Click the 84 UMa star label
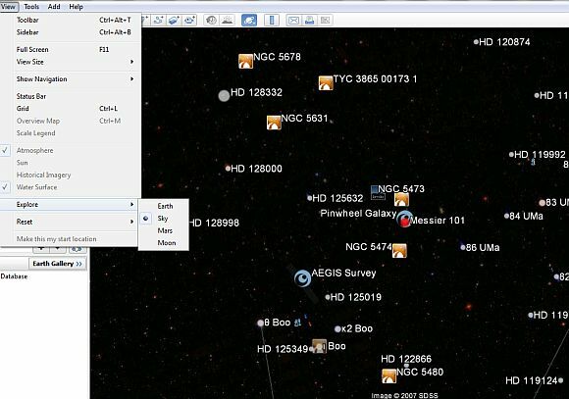 [x=526, y=217]
